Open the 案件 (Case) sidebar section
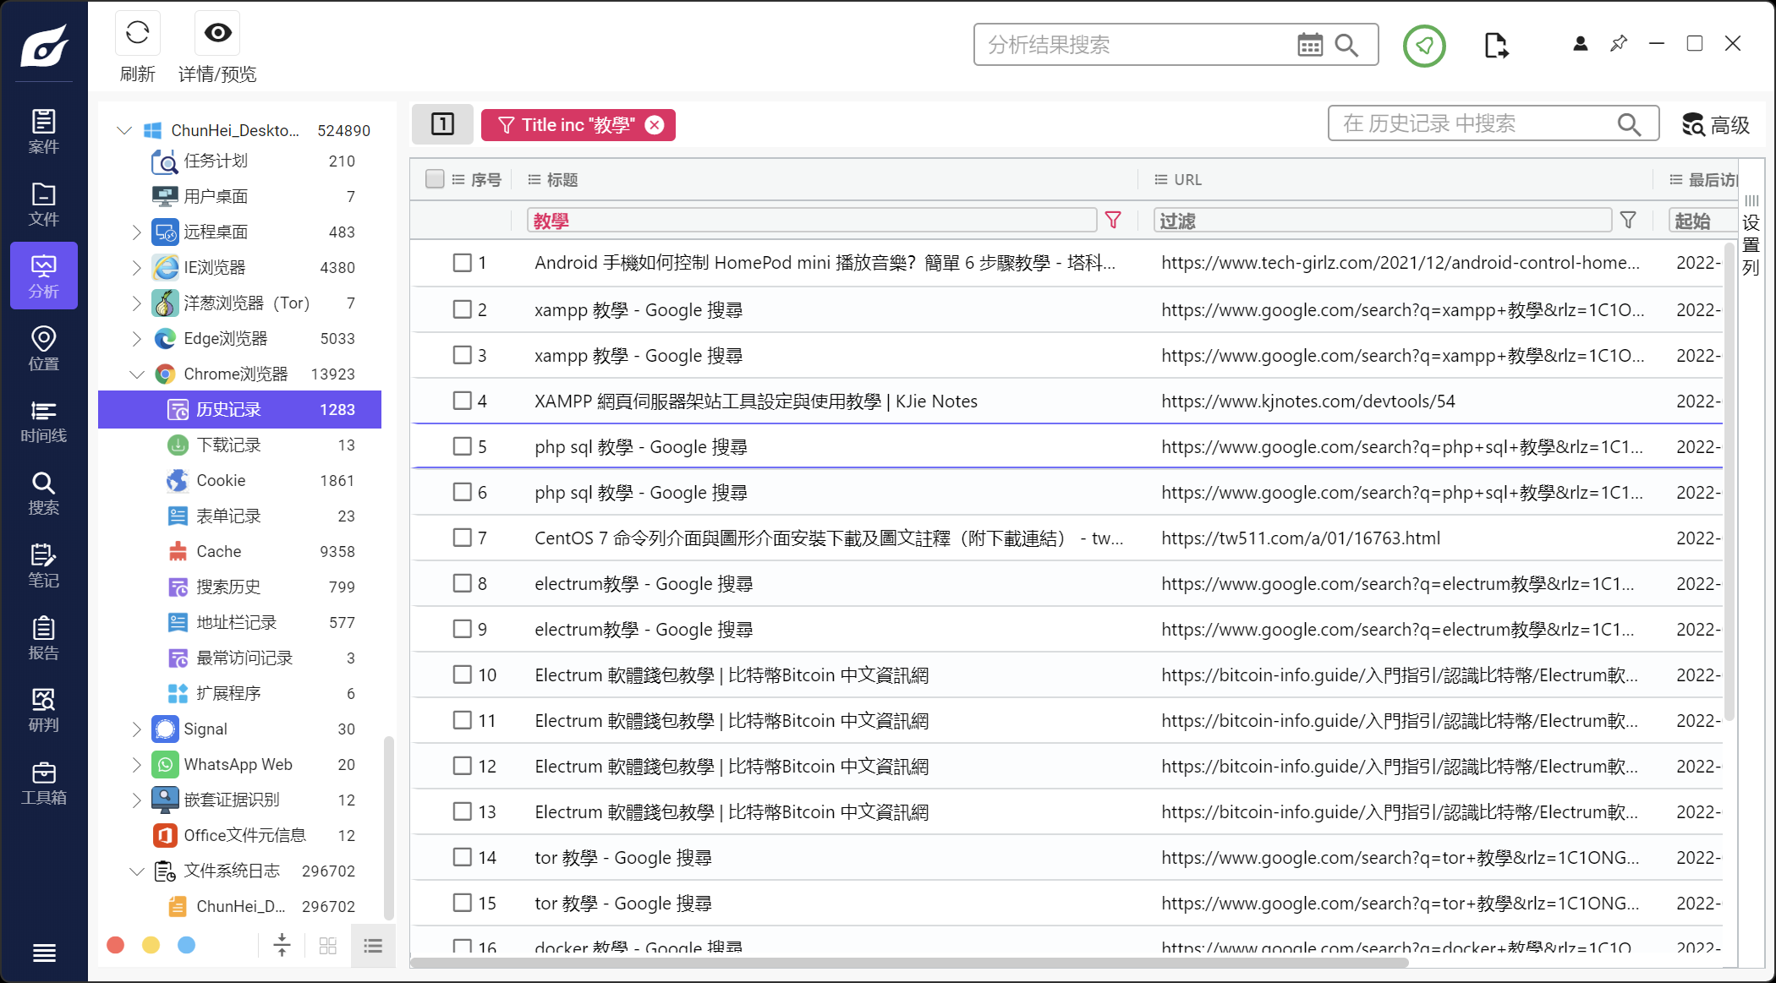This screenshot has height=983, width=1776. [x=44, y=131]
